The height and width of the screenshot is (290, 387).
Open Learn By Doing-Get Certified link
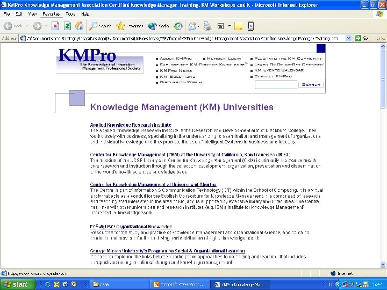(x=289, y=64)
